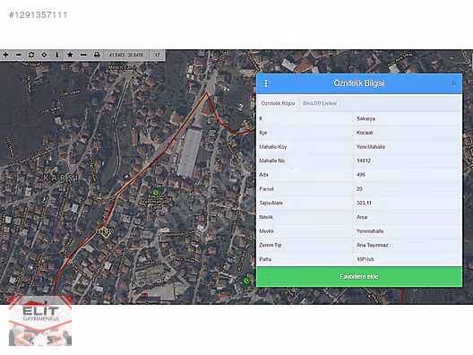Image resolution: width=473 pixels, height=355 pixels.
Task: Click the Mahalle/Köy row label
Action: click(273, 147)
